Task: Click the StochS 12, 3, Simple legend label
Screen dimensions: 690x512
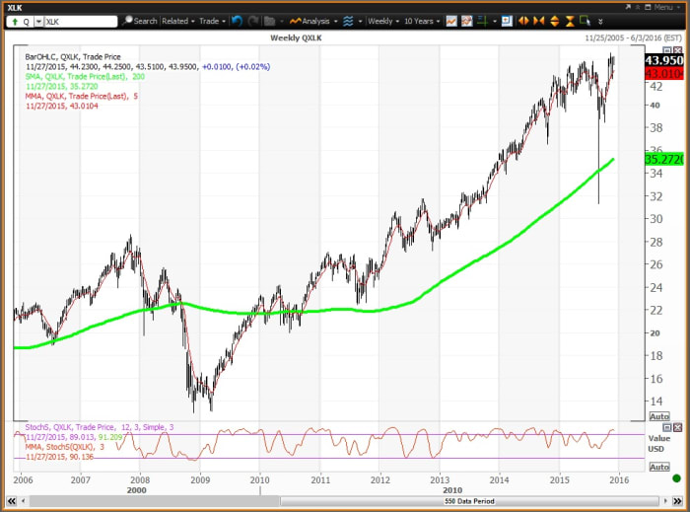Action: click(100, 427)
